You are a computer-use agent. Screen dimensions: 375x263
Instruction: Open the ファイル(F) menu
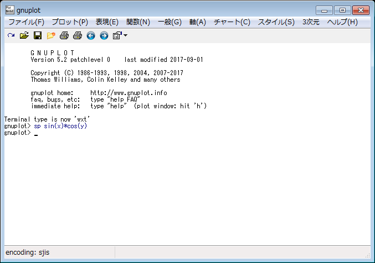coord(26,22)
